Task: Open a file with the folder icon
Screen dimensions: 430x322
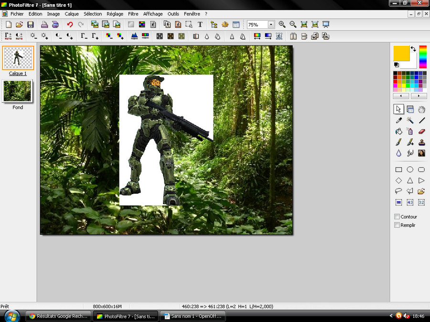Action: pyautogui.click(x=19, y=25)
